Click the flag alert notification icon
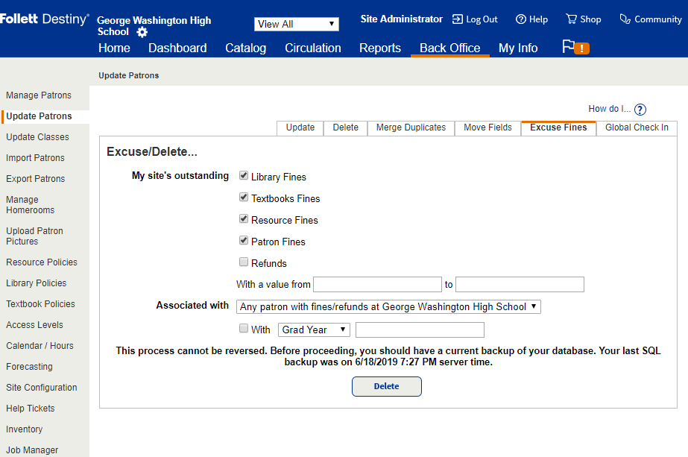 575,48
